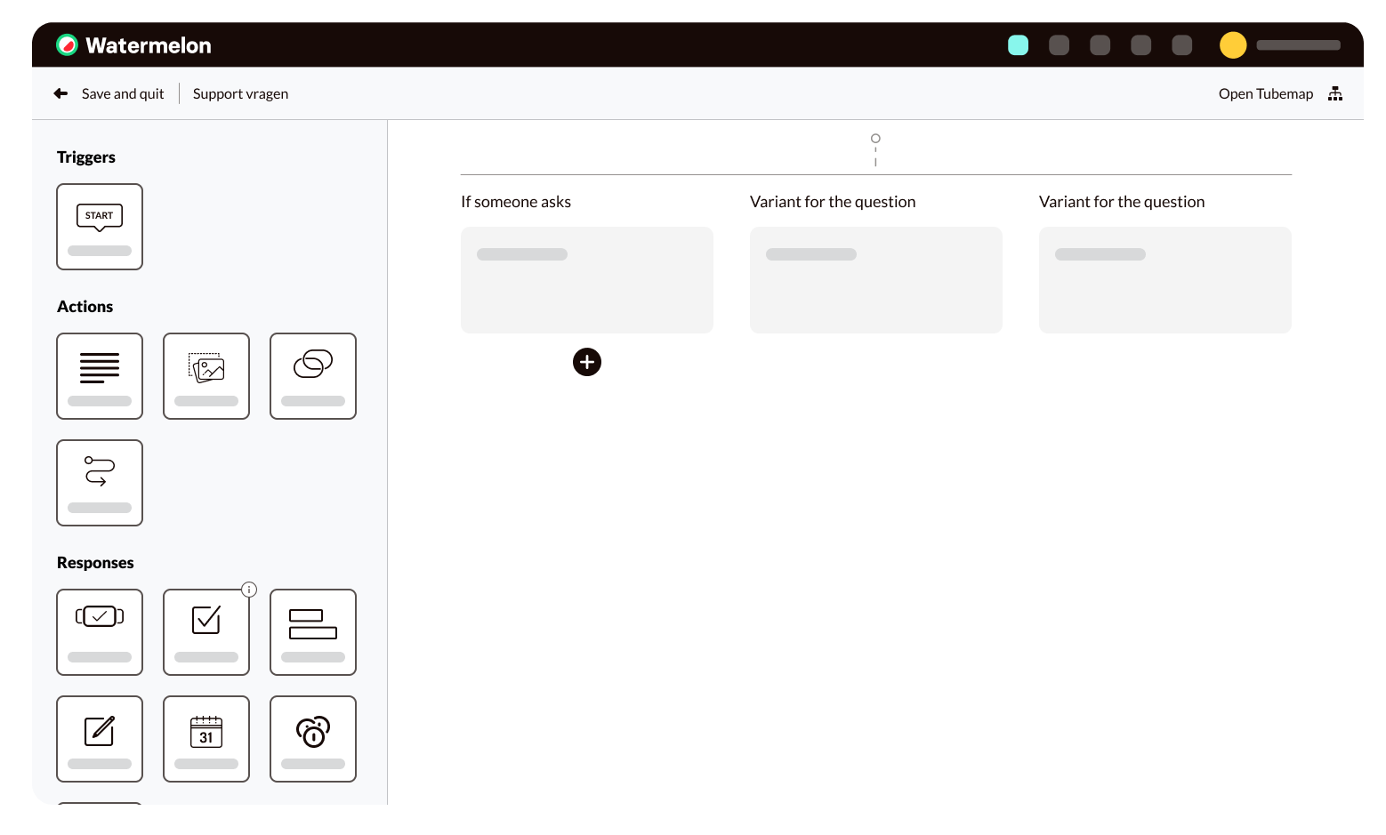The image size is (1386, 835).
Task: Click the middle Variant for the question card
Action: pos(876,280)
